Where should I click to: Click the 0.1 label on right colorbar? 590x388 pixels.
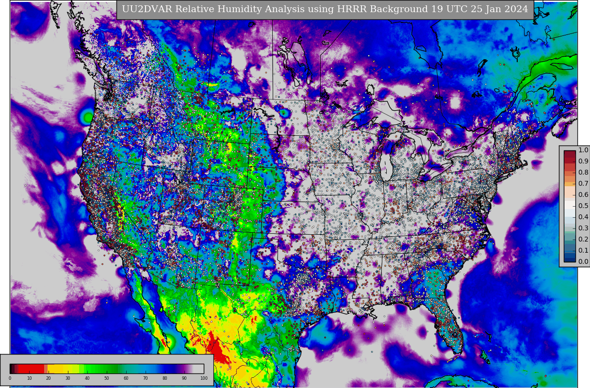coord(583,250)
